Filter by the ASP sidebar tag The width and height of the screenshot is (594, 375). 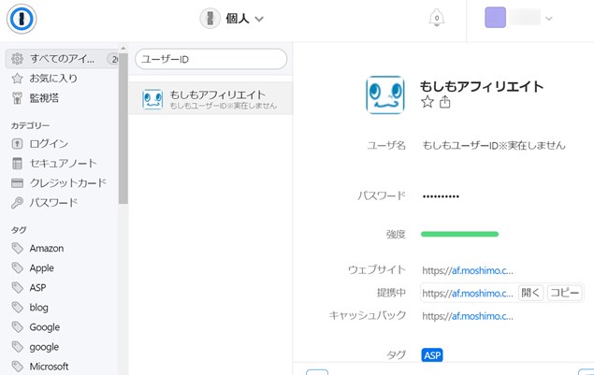(37, 287)
